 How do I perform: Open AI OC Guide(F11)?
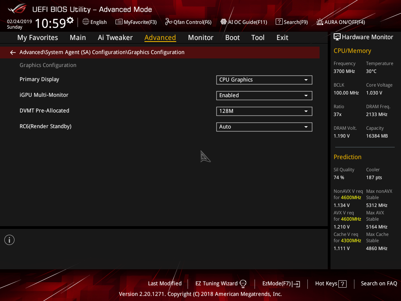click(244, 22)
